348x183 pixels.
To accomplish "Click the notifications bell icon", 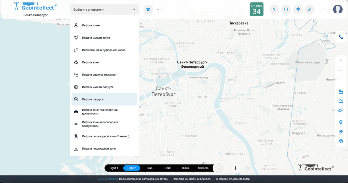I will coord(298,10).
